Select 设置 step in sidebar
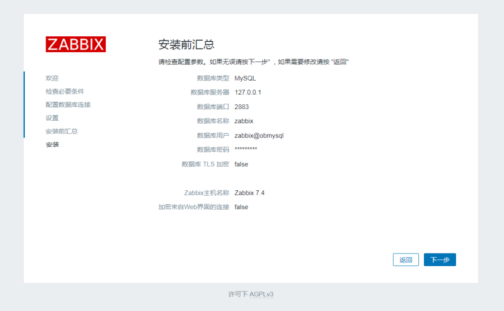 point(52,118)
